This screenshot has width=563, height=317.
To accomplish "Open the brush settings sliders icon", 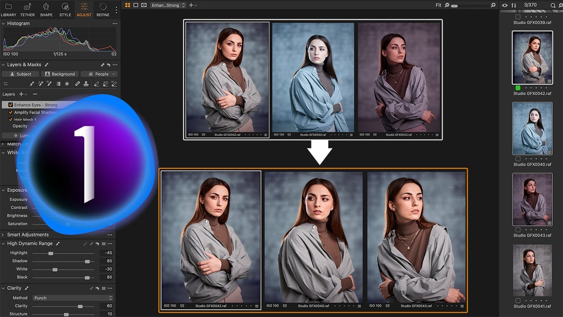I will coord(6,84).
